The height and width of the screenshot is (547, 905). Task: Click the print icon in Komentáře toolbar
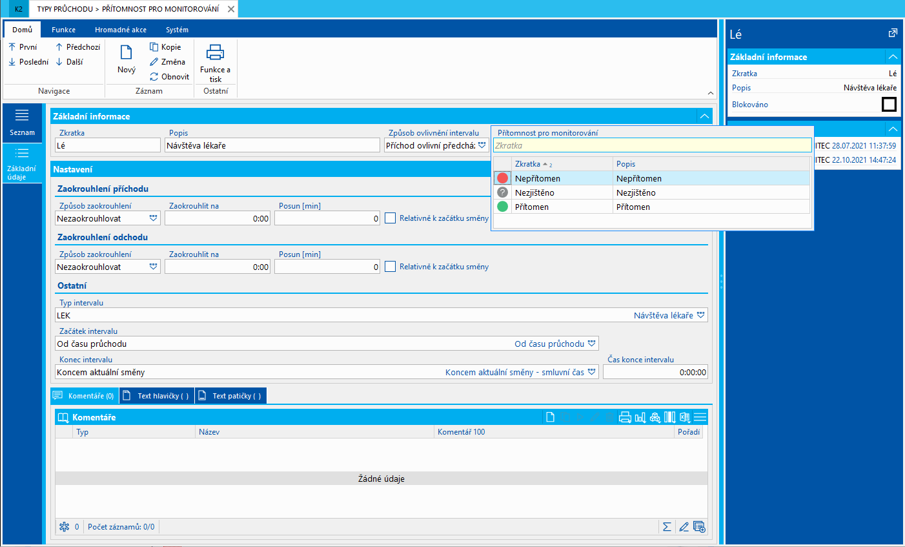pos(625,418)
